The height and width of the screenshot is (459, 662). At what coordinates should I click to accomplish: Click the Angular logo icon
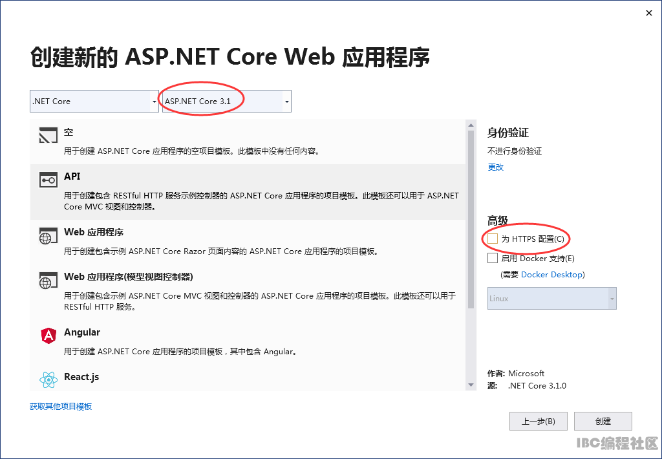pos(48,336)
